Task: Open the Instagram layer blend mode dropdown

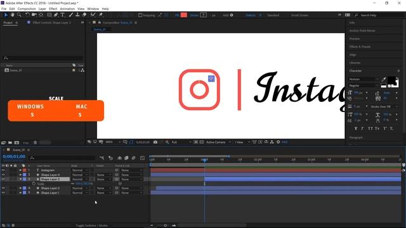Action: click(x=80, y=170)
